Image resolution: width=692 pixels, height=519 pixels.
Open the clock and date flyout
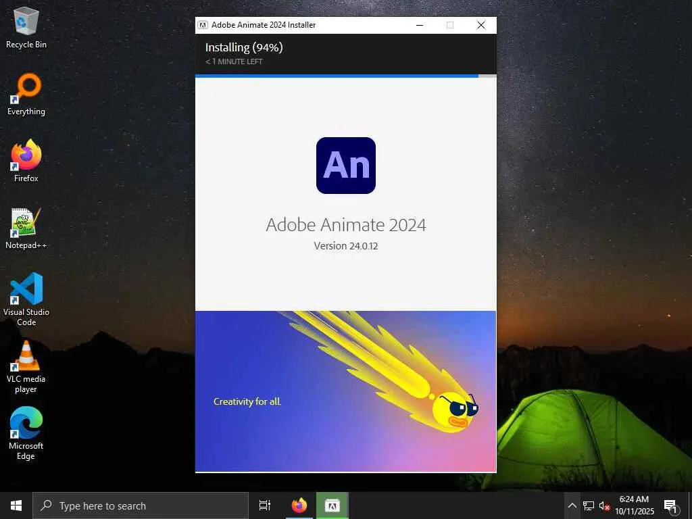click(x=634, y=505)
